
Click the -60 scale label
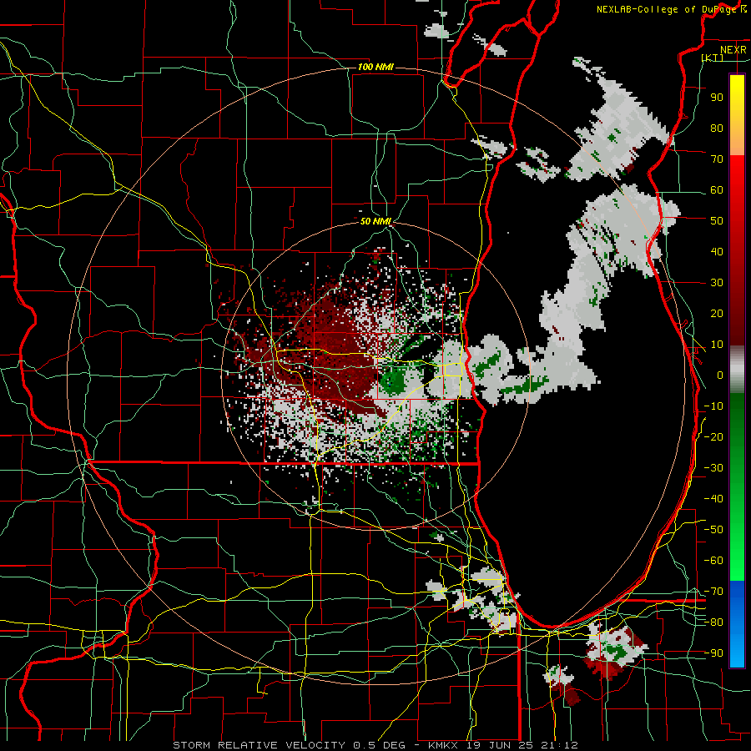[x=713, y=561]
